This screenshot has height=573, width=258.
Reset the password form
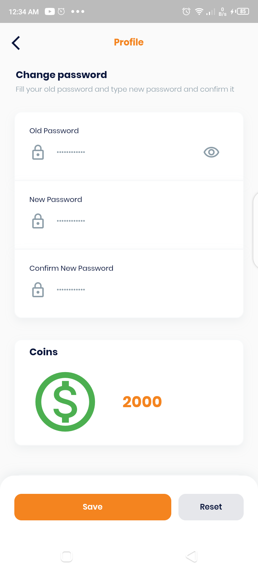[x=211, y=507]
